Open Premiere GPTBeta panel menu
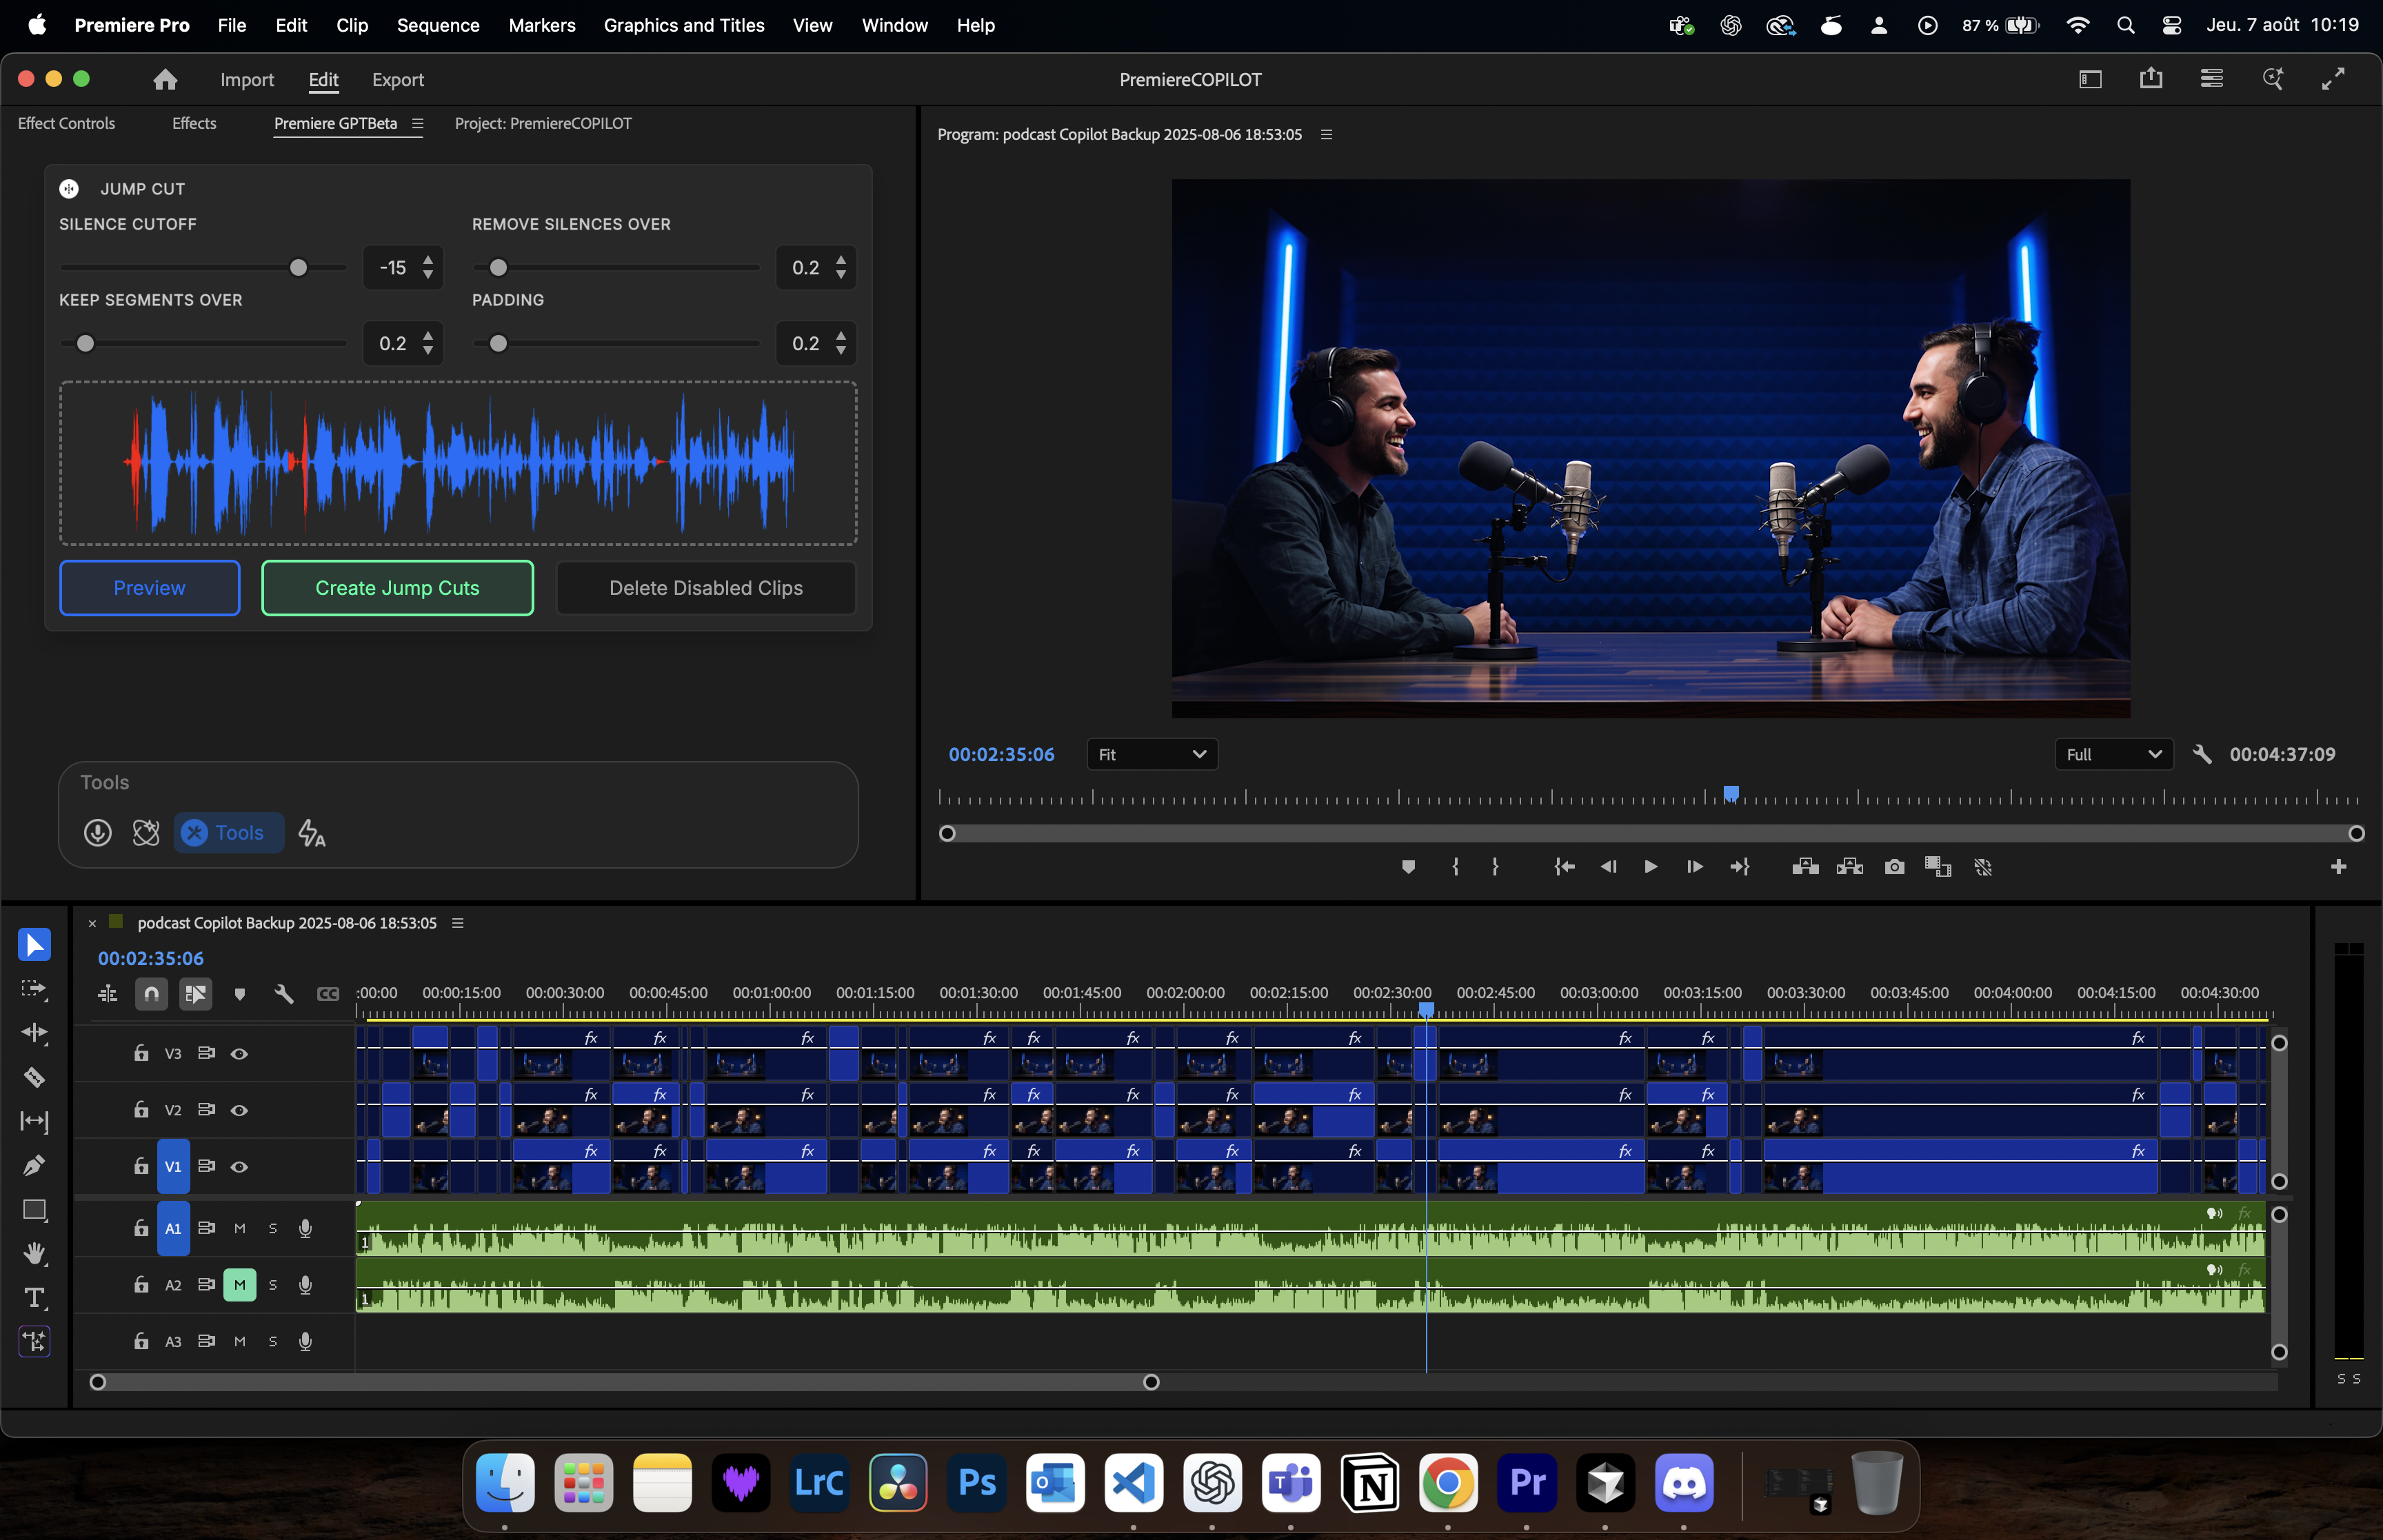Viewport: 2383px width, 1540px height. click(418, 123)
